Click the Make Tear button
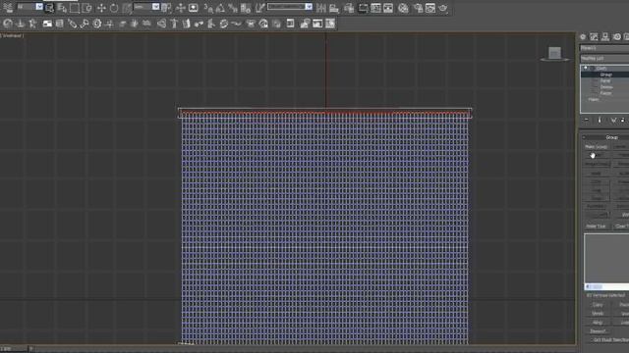 point(596,227)
